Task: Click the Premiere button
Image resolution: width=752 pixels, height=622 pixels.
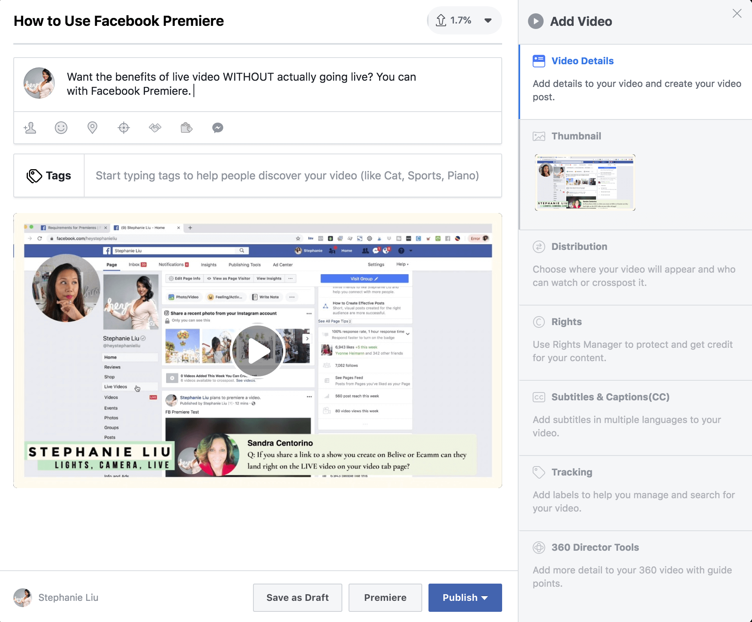Action: pos(385,598)
